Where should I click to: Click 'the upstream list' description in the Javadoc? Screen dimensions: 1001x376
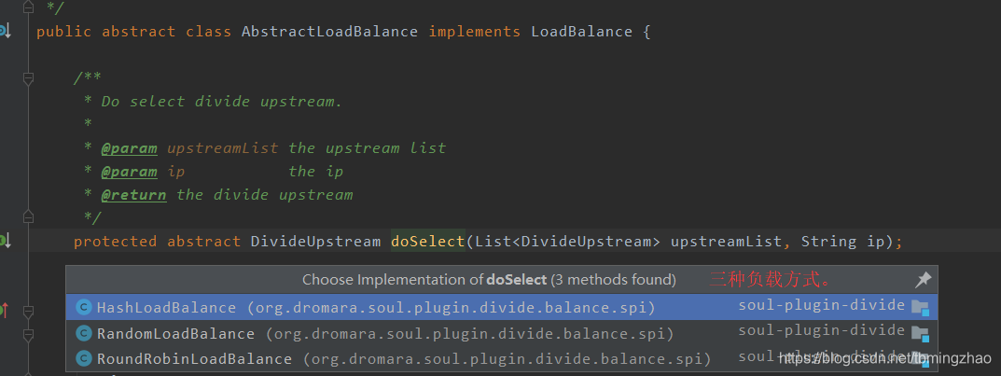(367, 148)
